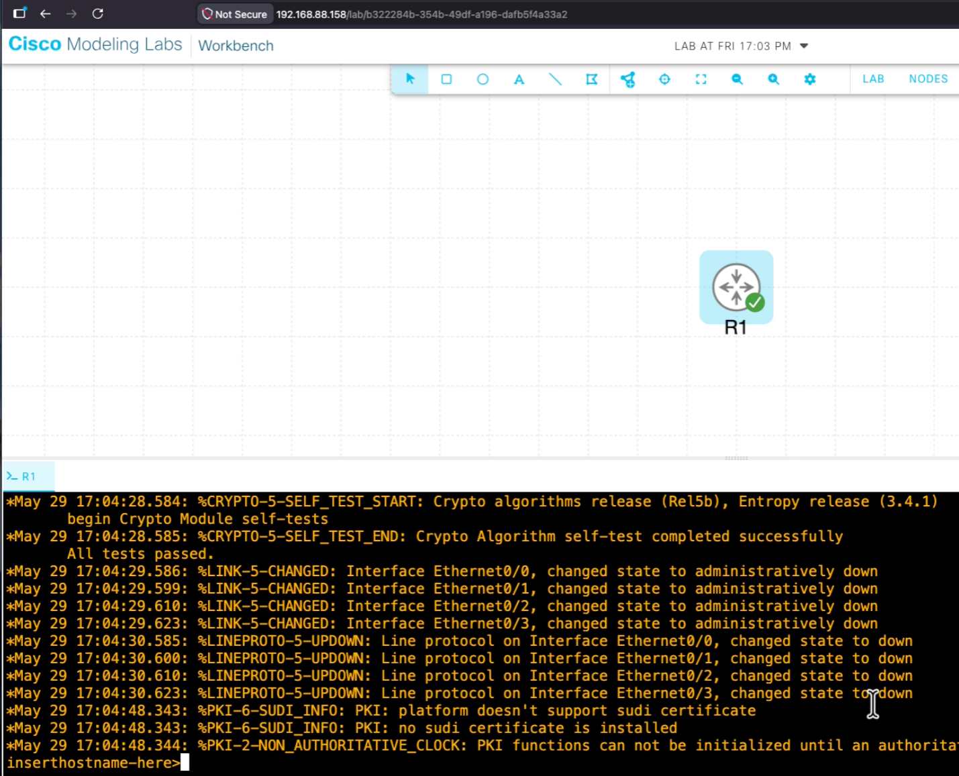This screenshot has height=776, width=959.
Task: Click the LINEPROTO-5-UPDOWN Ethernet0/1 log line
Action: point(459,659)
